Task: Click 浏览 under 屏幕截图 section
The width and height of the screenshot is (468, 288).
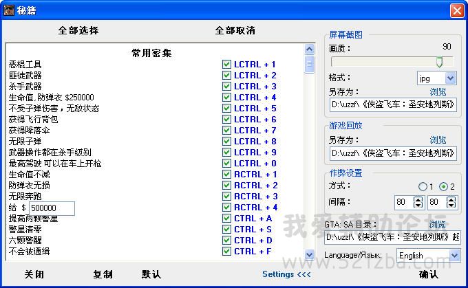Action: click(x=438, y=92)
